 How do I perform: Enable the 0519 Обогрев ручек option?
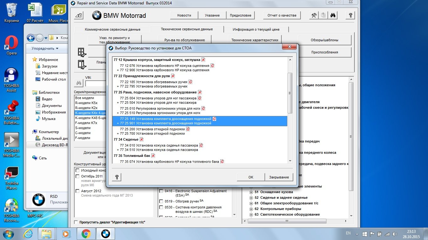[161, 201]
